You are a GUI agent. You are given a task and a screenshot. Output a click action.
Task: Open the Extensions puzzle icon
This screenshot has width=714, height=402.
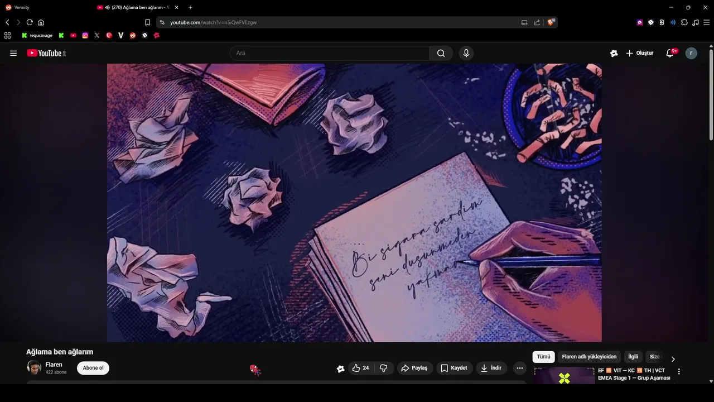click(x=684, y=22)
